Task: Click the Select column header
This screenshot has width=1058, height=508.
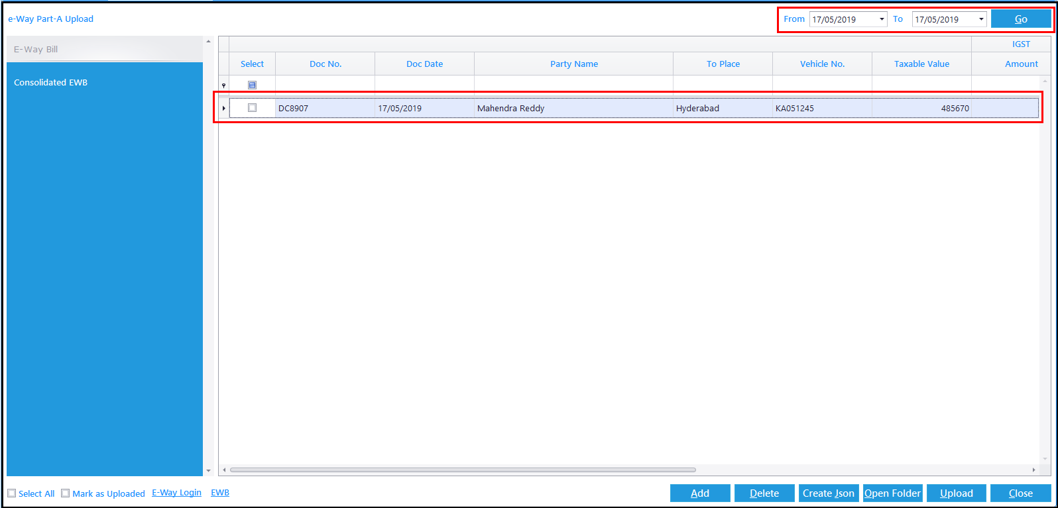Action: click(252, 64)
